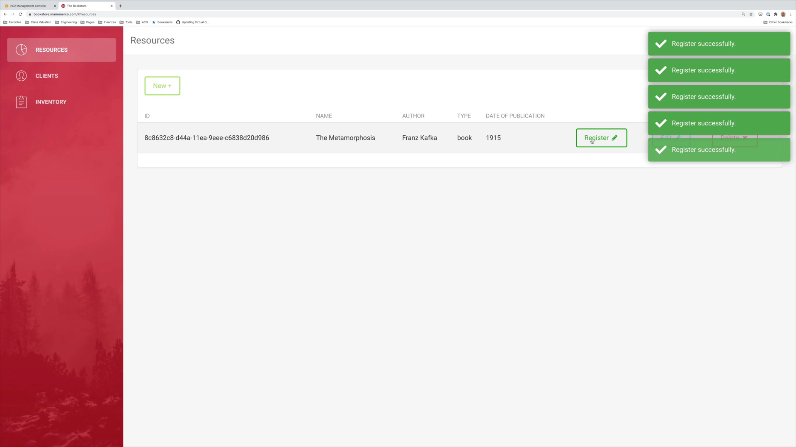Click the Resources pie chart icon
This screenshot has width=796, height=447.
[x=21, y=50]
